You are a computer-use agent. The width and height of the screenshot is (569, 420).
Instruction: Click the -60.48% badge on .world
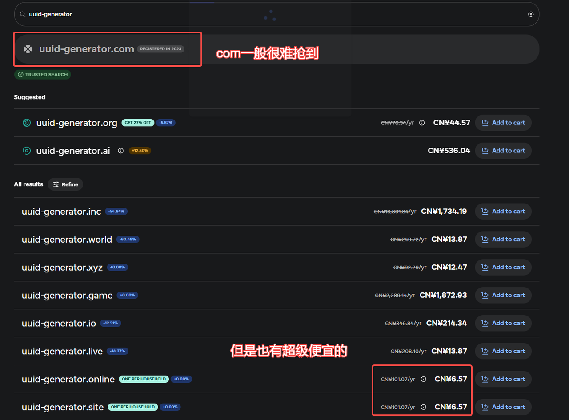pos(128,239)
